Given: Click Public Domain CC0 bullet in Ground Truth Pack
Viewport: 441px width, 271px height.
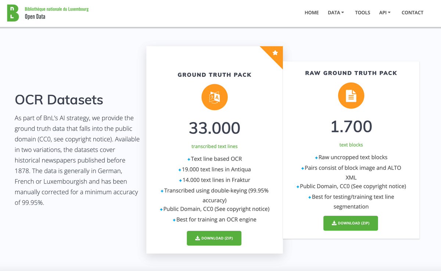Looking at the screenshot, I should [215, 209].
